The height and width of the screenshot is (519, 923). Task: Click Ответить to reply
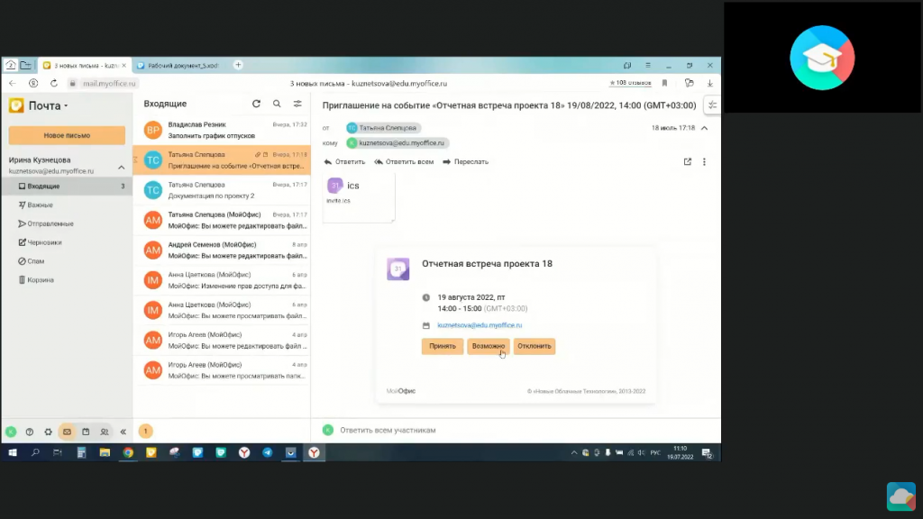point(344,162)
